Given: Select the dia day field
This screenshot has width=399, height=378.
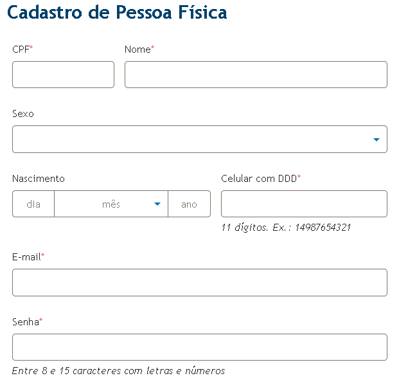Looking at the screenshot, I should pos(33,204).
